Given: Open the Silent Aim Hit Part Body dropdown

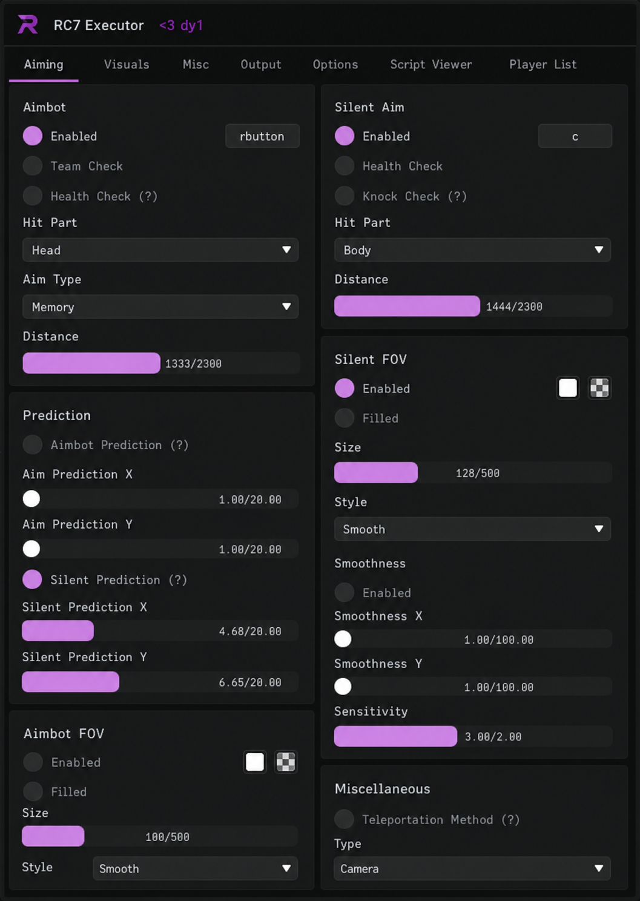Looking at the screenshot, I should coord(472,250).
